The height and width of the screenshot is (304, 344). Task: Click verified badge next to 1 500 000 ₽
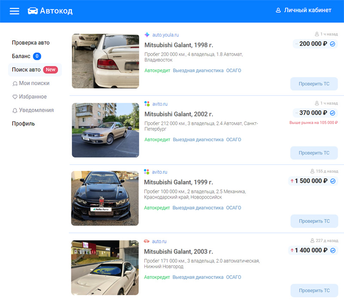tap(332, 181)
